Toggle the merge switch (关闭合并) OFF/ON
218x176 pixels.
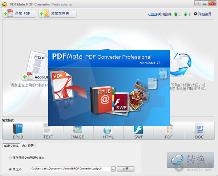point(153,14)
